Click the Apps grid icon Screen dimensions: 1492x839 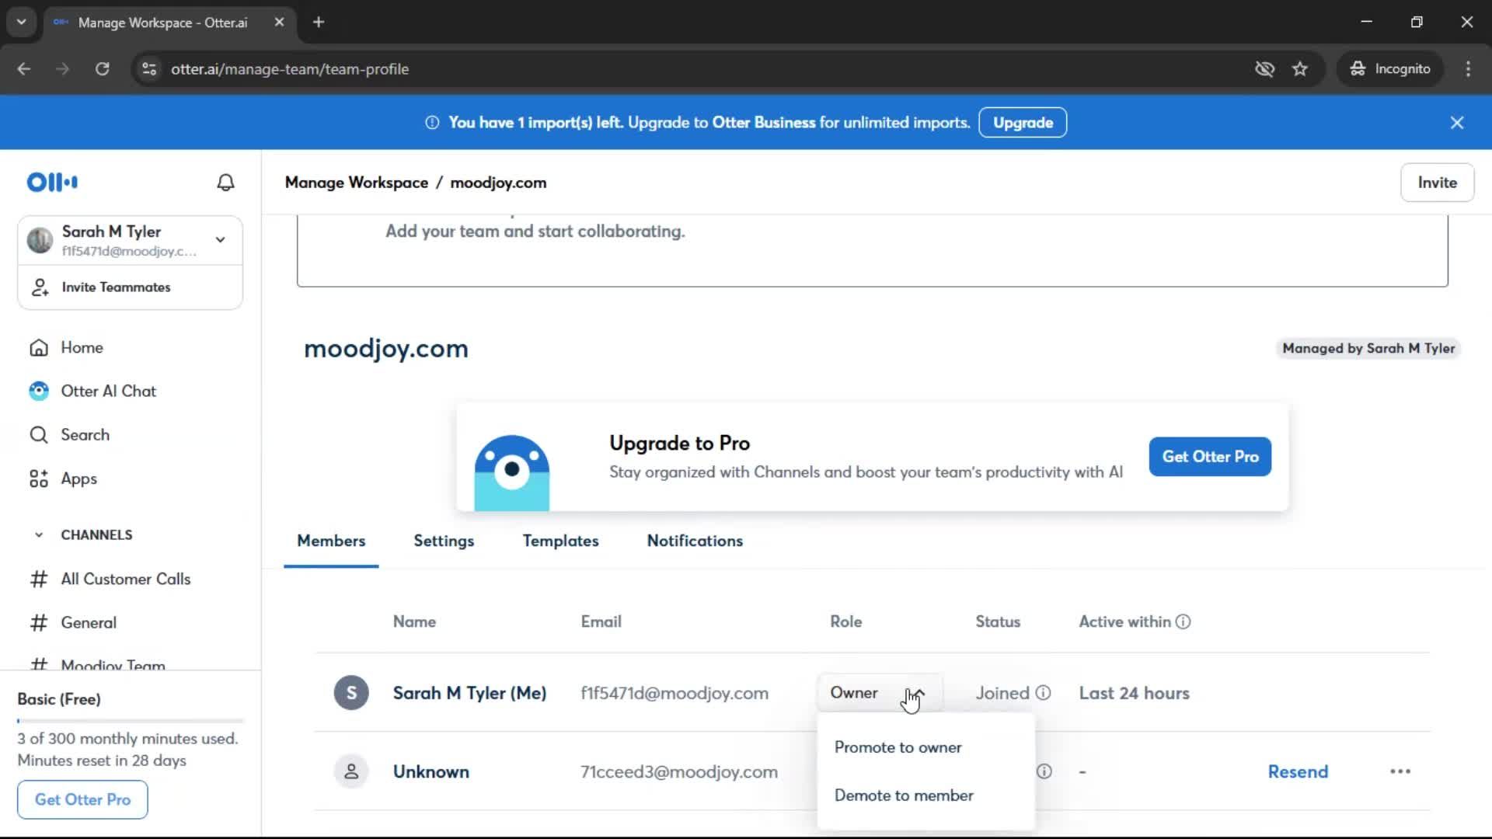[x=39, y=479]
